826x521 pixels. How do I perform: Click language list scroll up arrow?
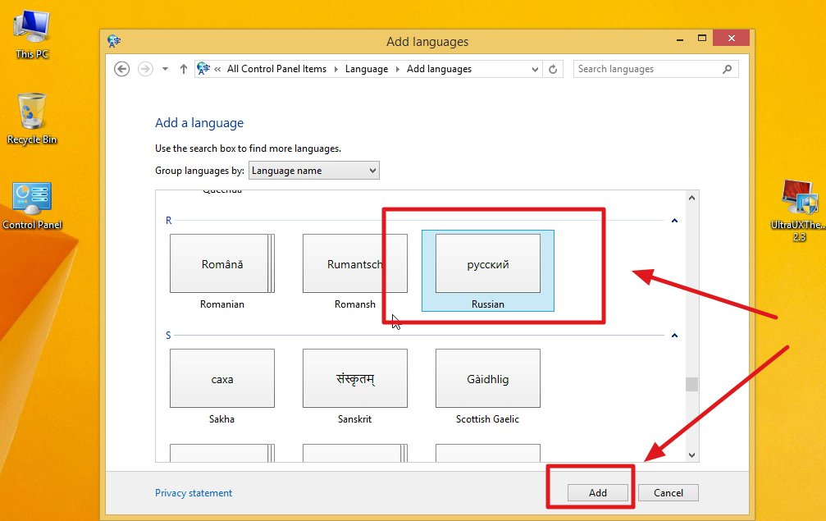691,198
